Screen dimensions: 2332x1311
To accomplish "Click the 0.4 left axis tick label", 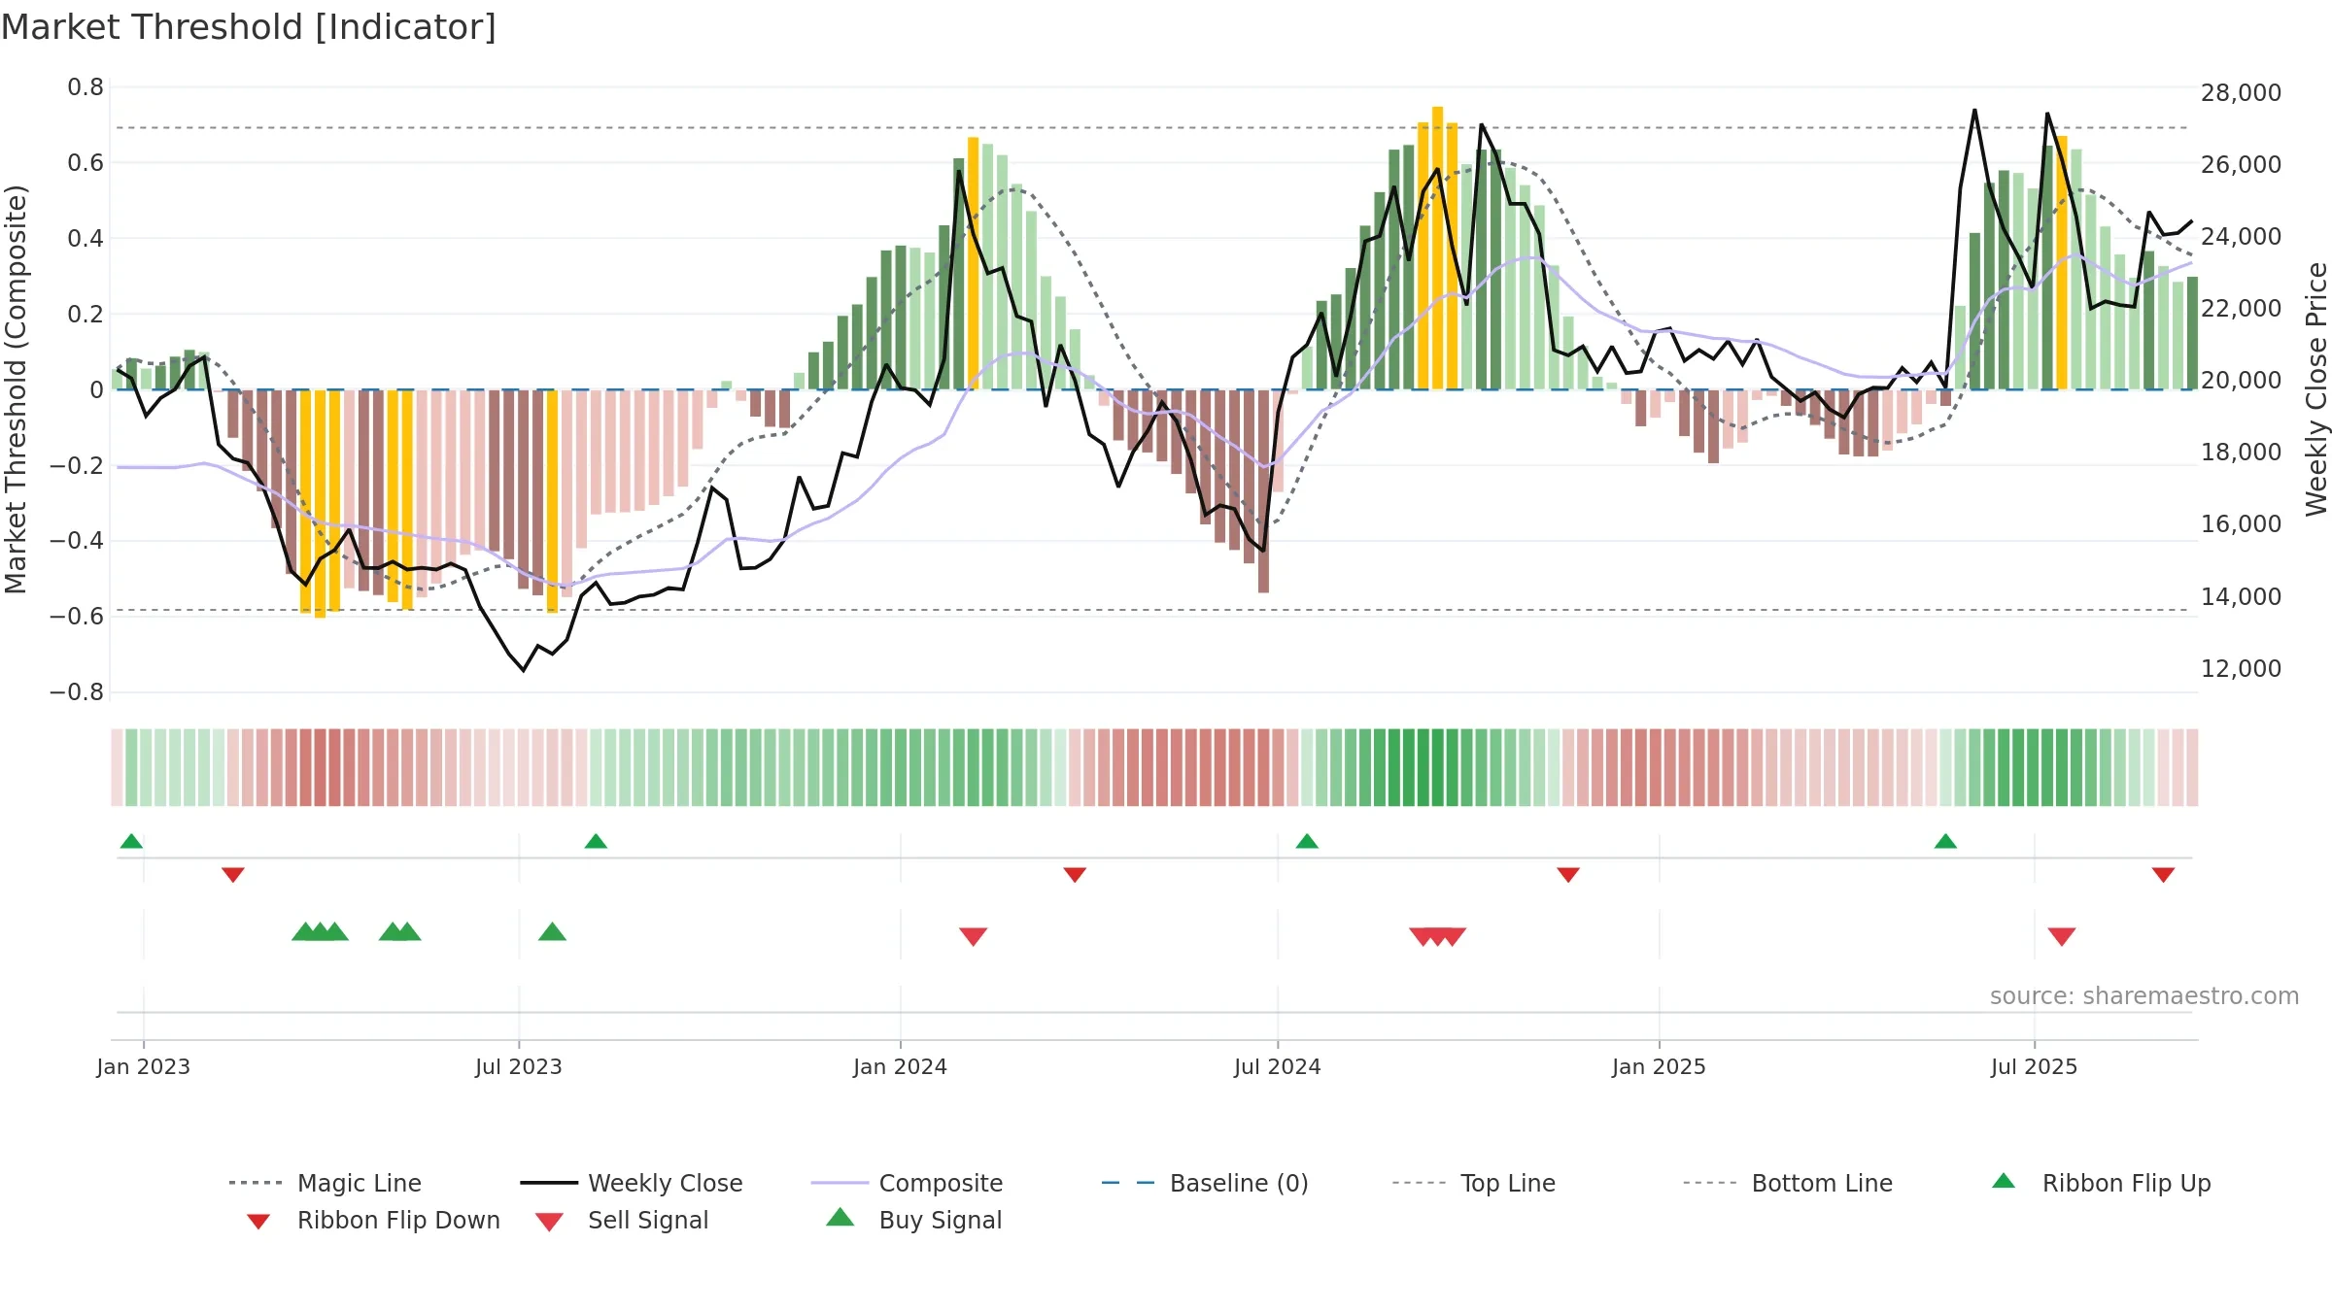I will [86, 239].
